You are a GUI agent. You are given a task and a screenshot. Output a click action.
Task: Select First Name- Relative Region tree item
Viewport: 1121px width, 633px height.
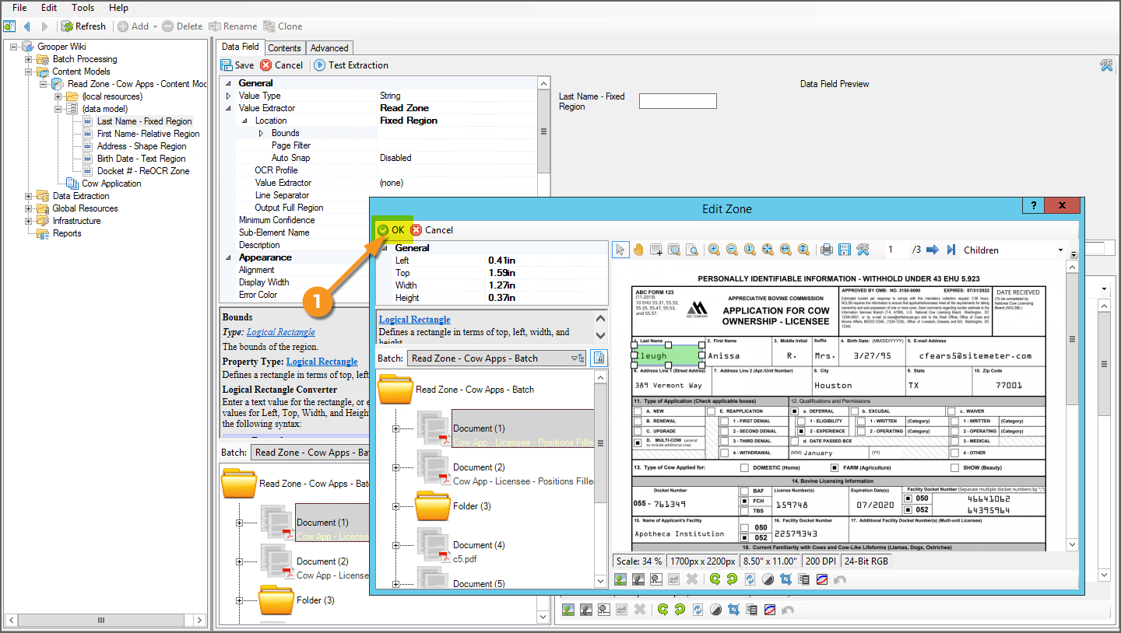(x=148, y=134)
